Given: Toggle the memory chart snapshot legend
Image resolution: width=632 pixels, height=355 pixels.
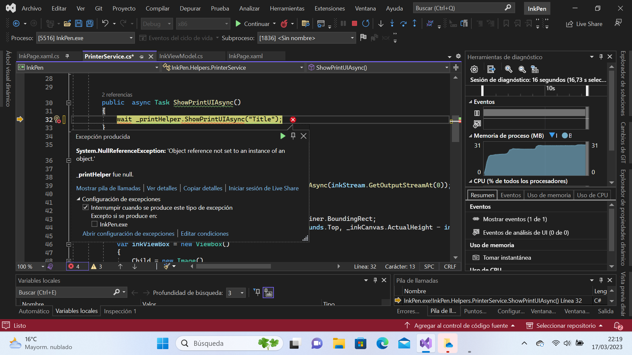Looking at the screenshot, I should (553, 135).
